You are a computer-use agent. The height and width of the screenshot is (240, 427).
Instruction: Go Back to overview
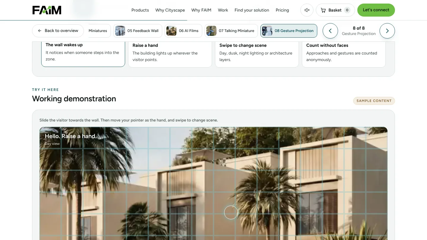(x=58, y=31)
